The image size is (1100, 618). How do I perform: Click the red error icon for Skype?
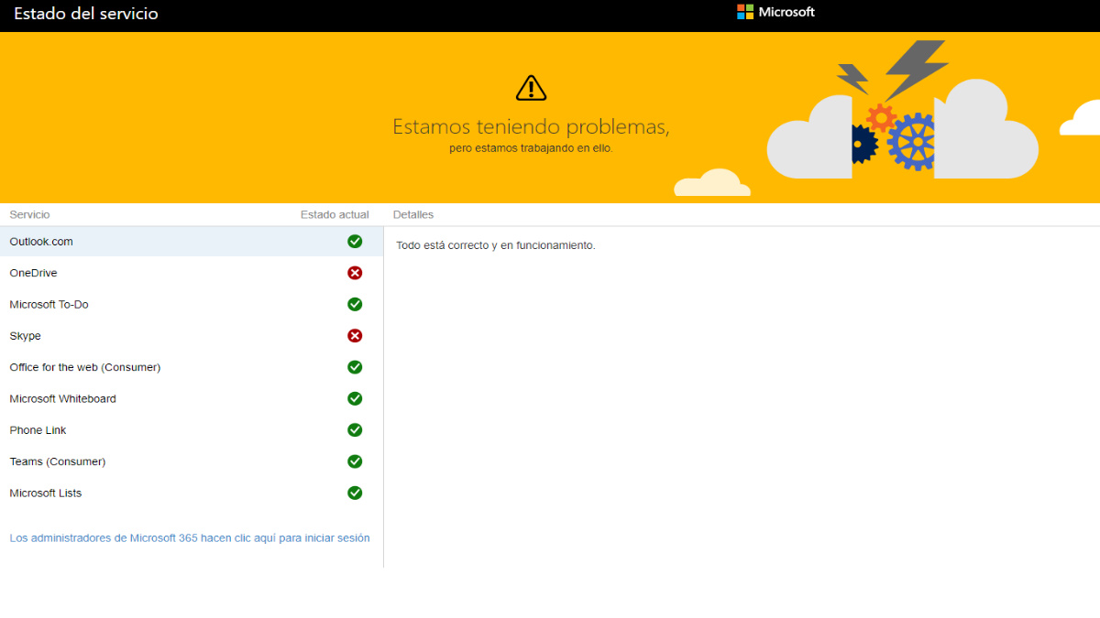click(355, 336)
